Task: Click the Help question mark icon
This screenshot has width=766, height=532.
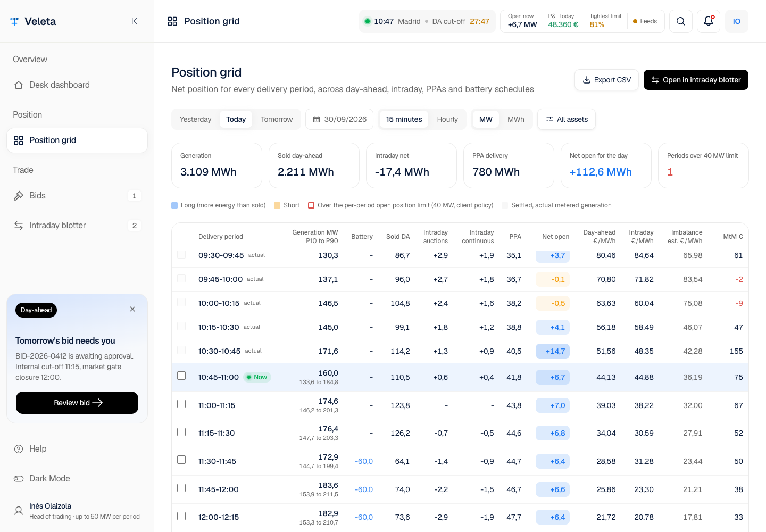Action: tap(19, 449)
